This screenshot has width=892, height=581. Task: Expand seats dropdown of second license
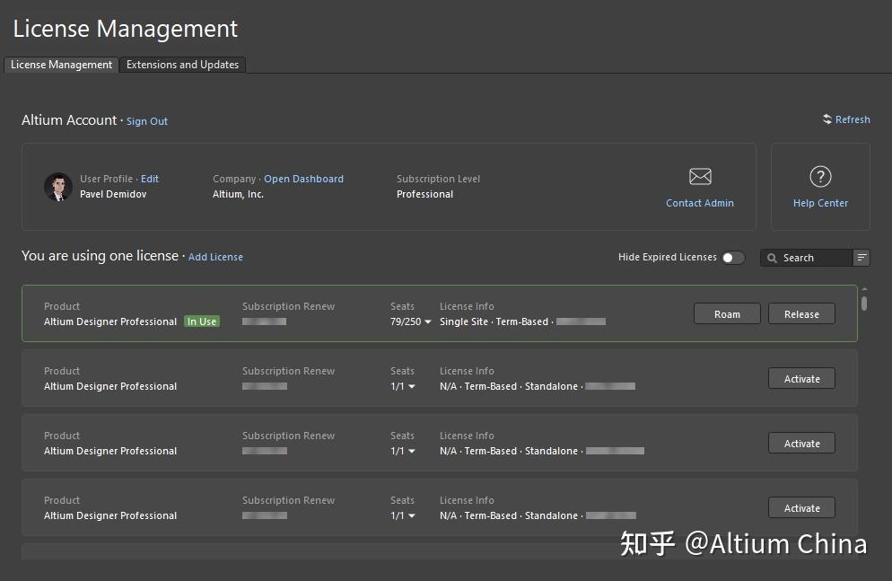click(x=412, y=387)
